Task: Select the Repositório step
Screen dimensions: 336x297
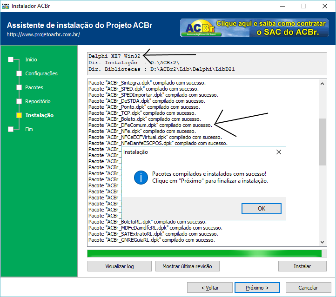Action: click(x=38, y=101)
